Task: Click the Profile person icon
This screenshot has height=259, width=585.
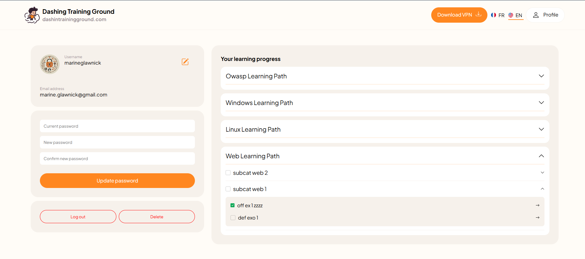Action: pos(536,15)
